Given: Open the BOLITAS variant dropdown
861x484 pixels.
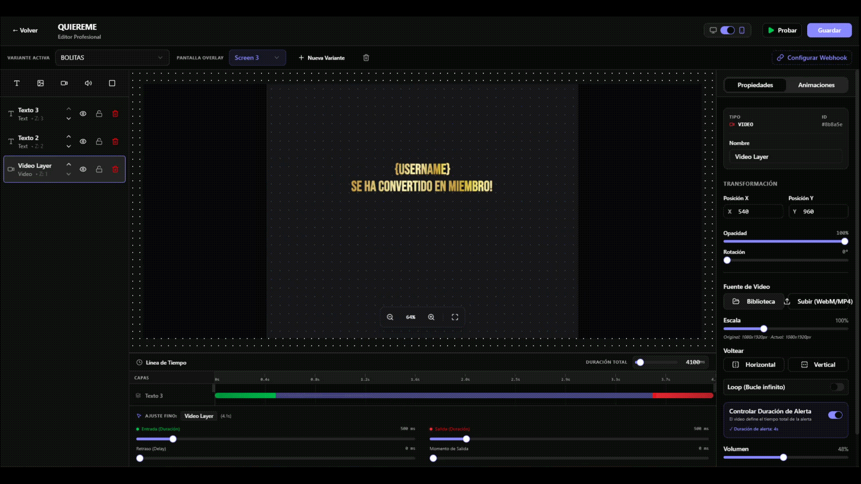Looking at the screenshot, I should (112, 58).
